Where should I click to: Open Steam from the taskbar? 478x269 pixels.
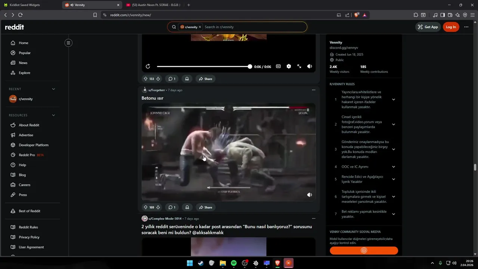pos(201,263)
